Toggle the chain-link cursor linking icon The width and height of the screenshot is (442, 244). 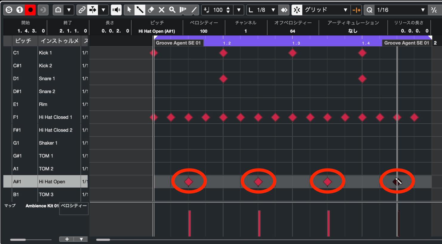(x=82, y=10)
